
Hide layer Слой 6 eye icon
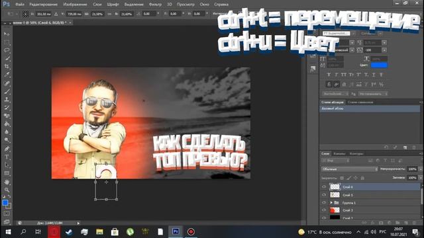pos(324,186)
